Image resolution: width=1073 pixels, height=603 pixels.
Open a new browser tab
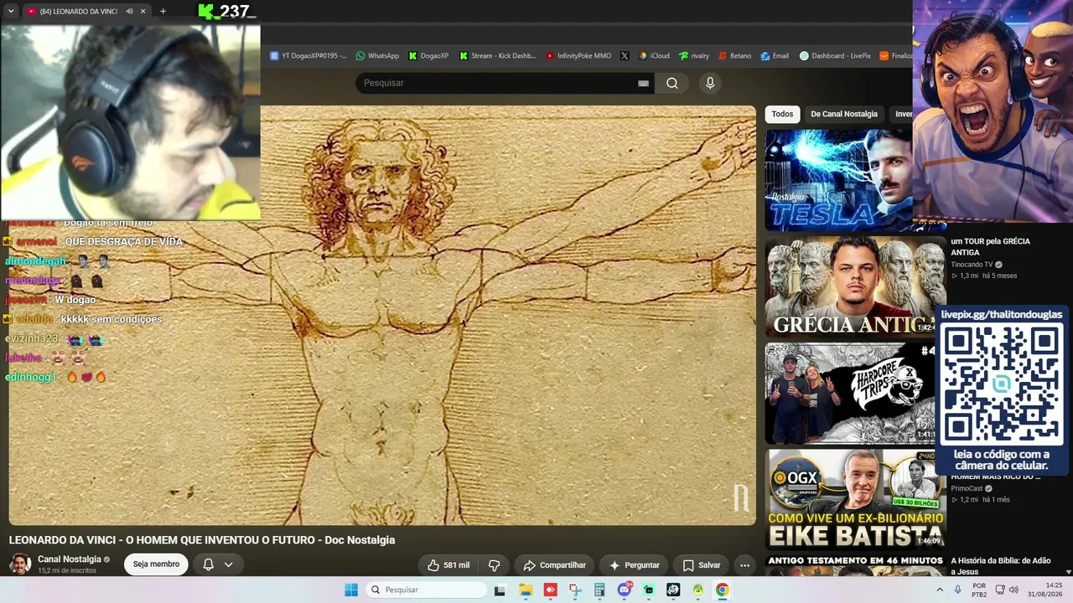coord(163,12)
